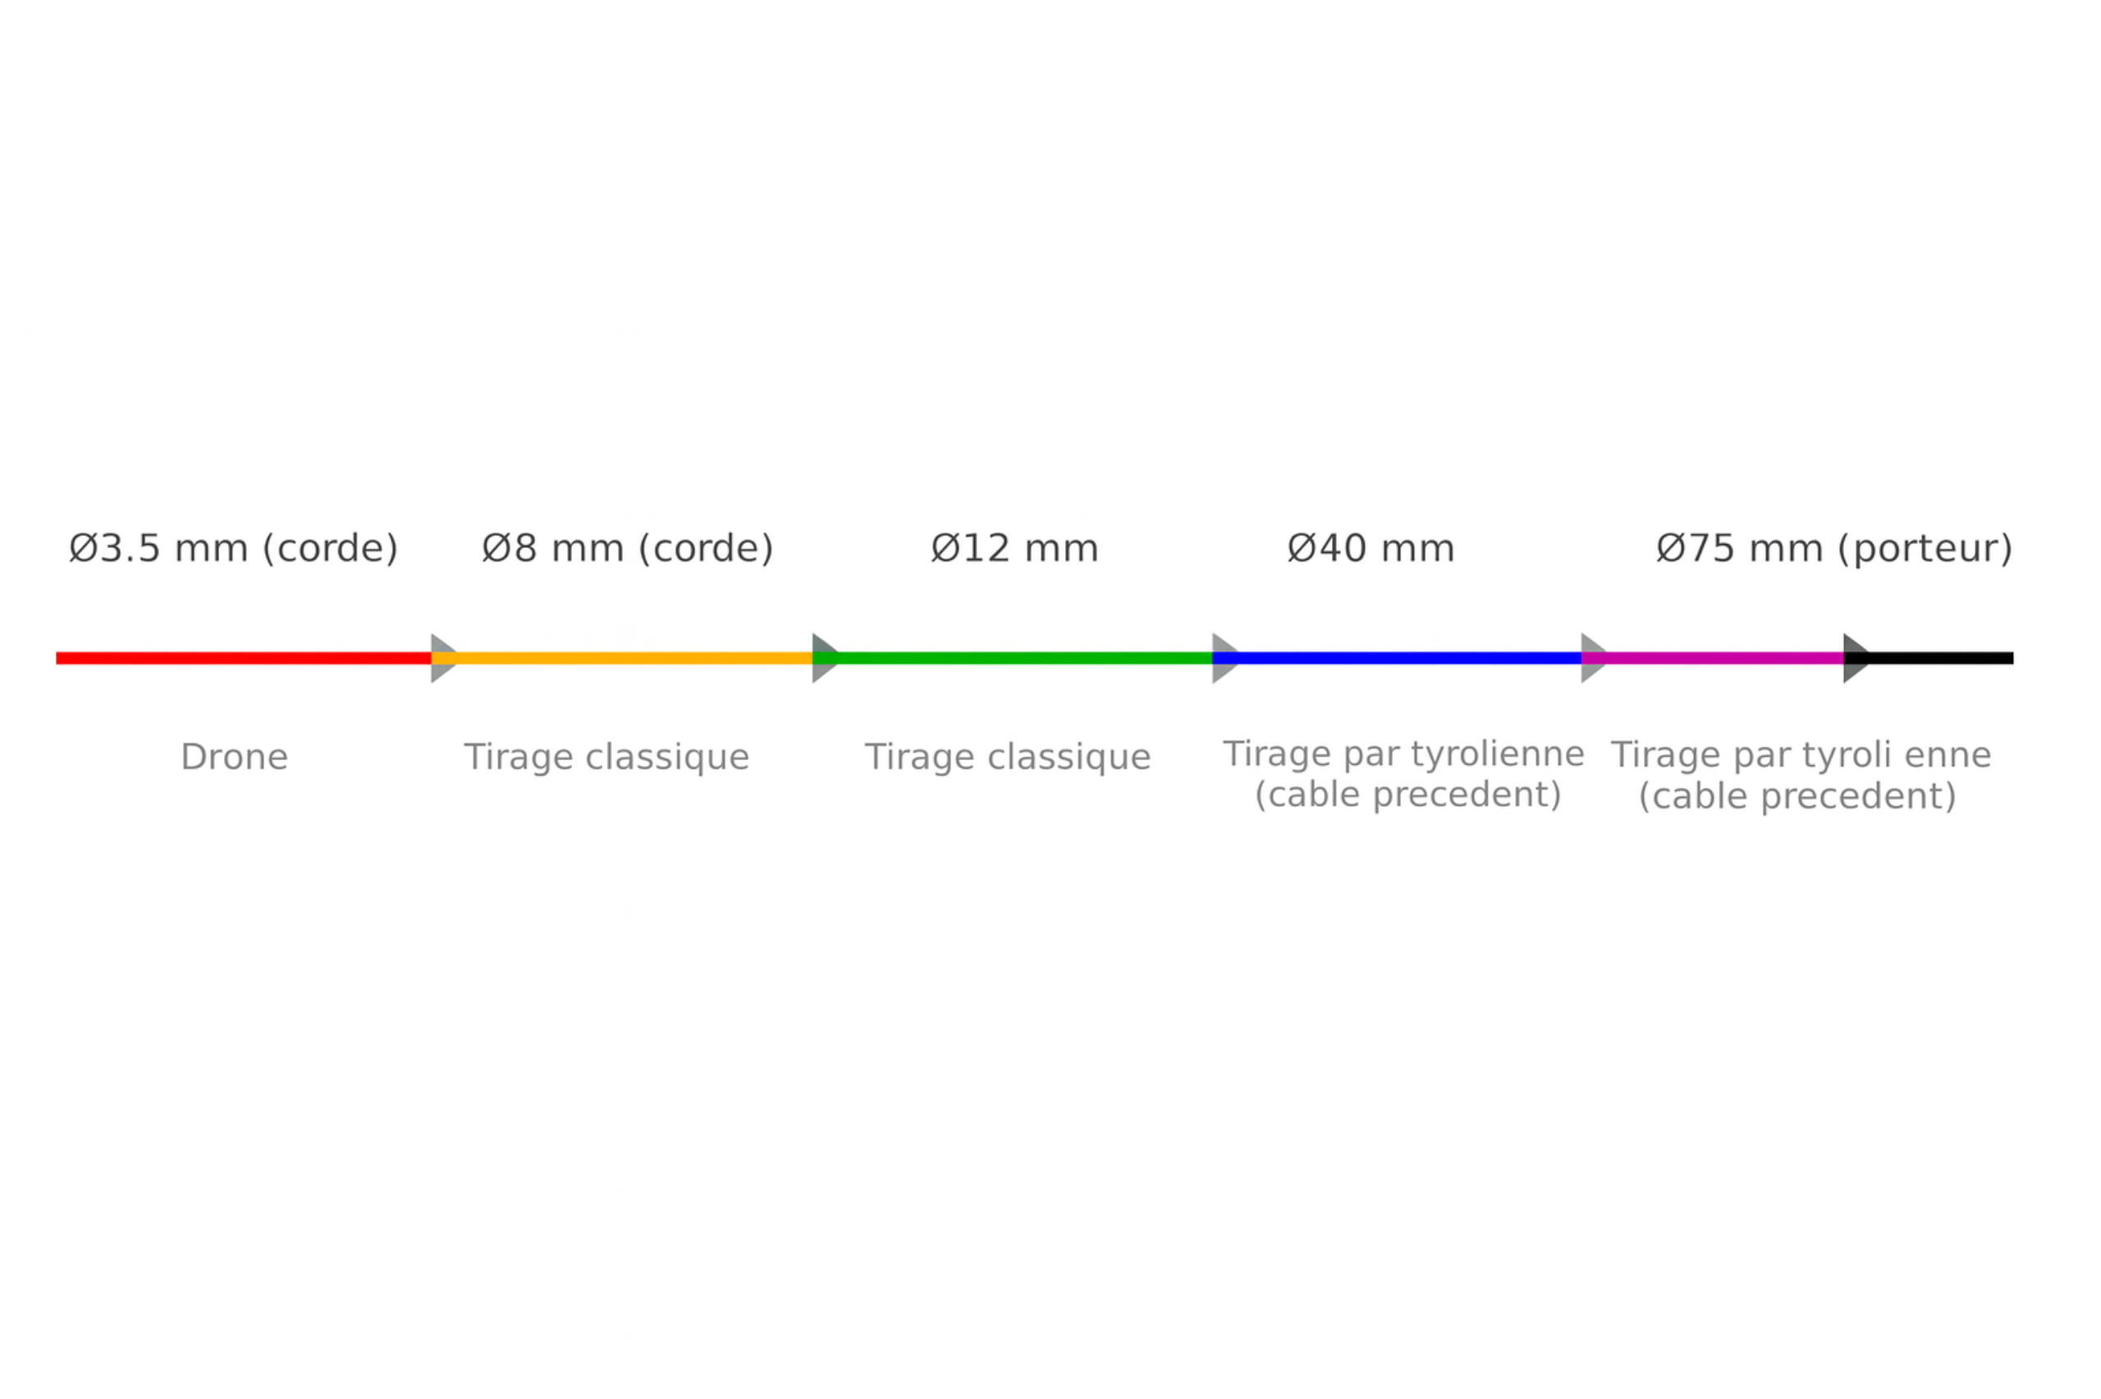Click the arrow between green and blue segments

[x=1226, y=658]
